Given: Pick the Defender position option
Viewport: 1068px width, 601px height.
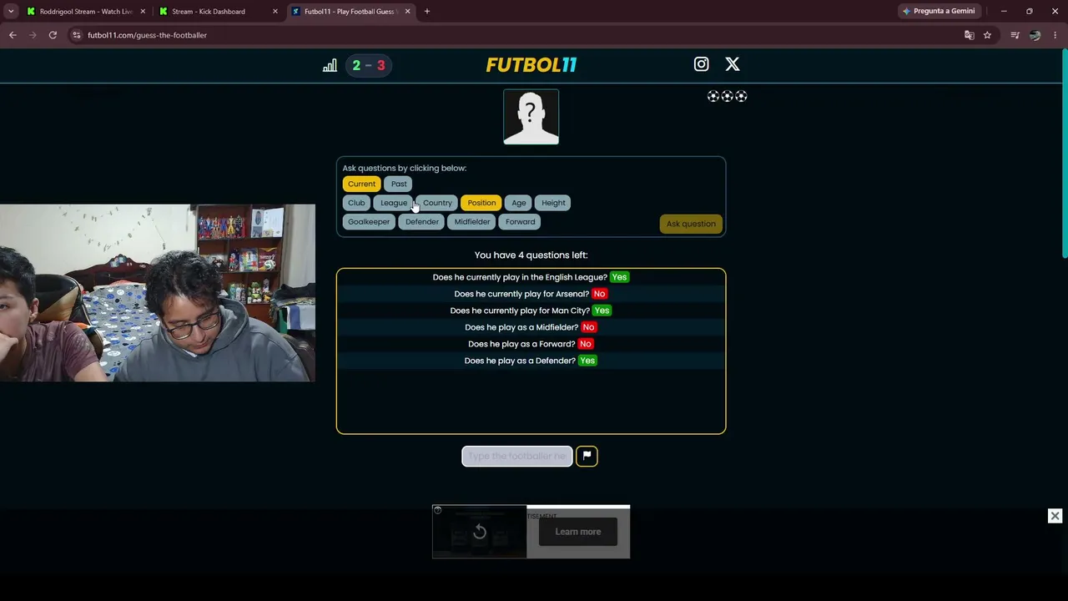Looking at the screenshot, I should coord(422,222).
